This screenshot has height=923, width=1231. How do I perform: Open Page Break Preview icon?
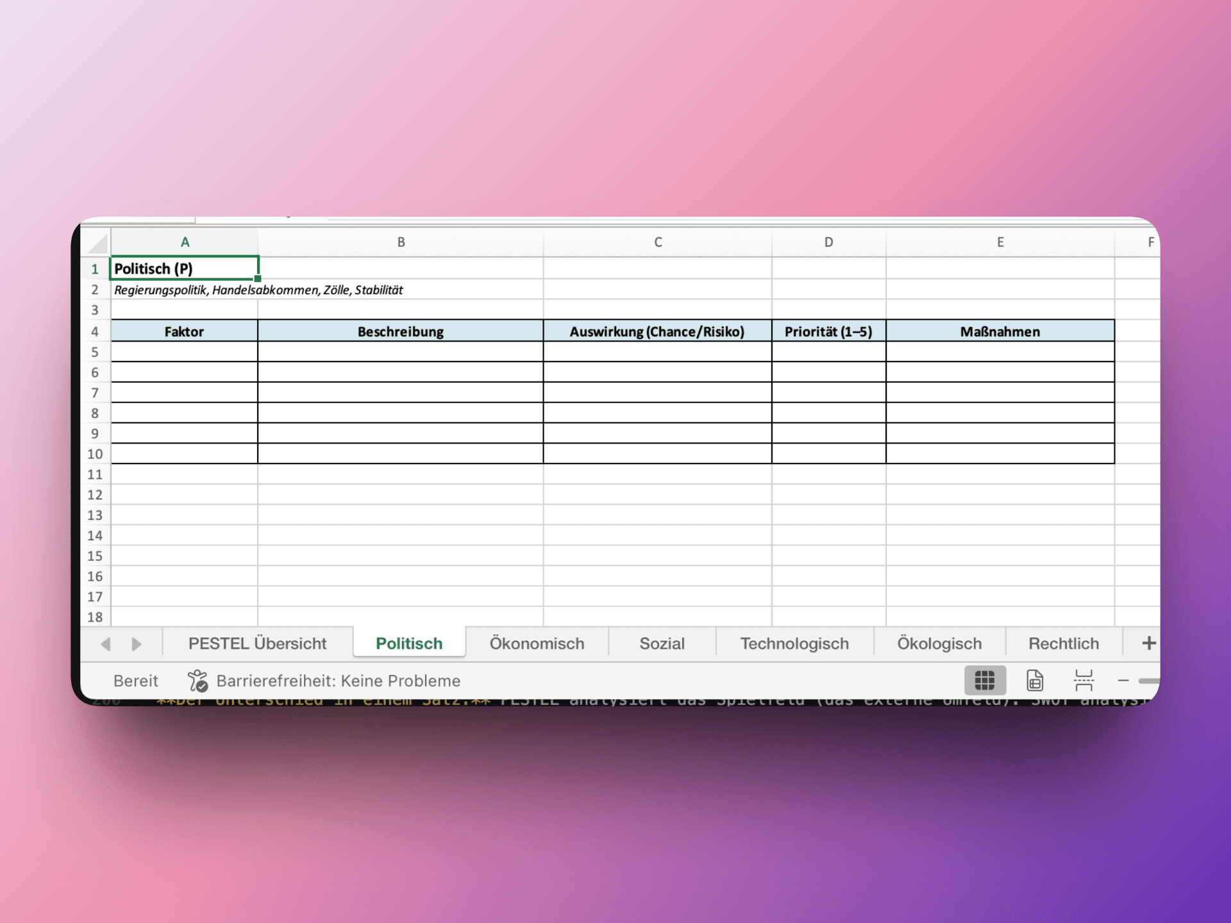coord(1084,680)
